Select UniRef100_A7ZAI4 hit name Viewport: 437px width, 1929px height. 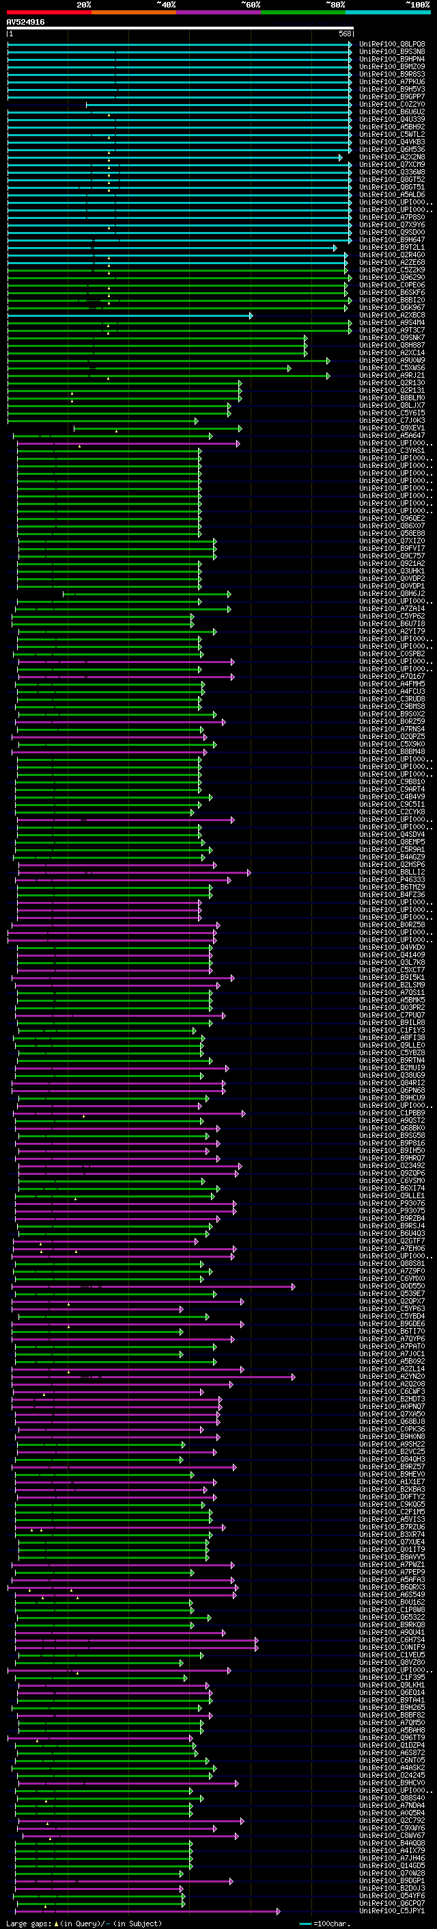(392, 609)
